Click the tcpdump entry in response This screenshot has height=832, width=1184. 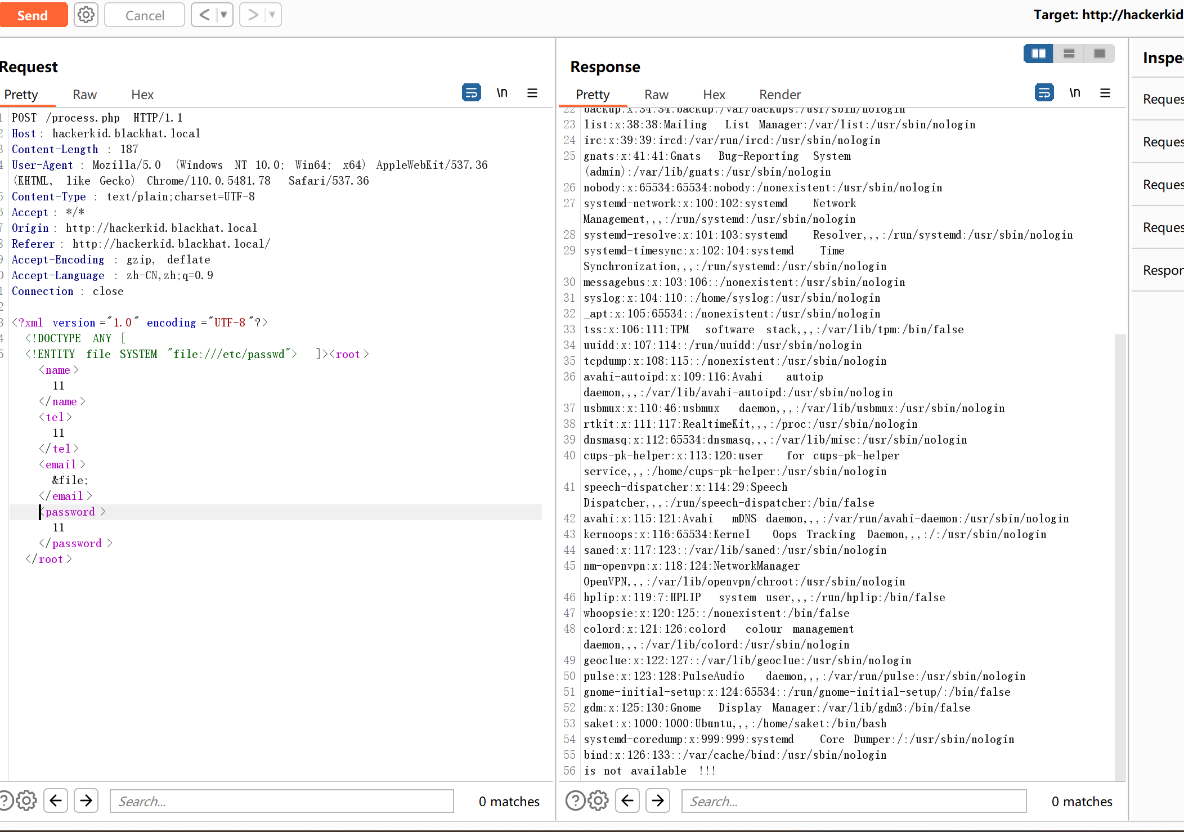(x=734, y=361)
